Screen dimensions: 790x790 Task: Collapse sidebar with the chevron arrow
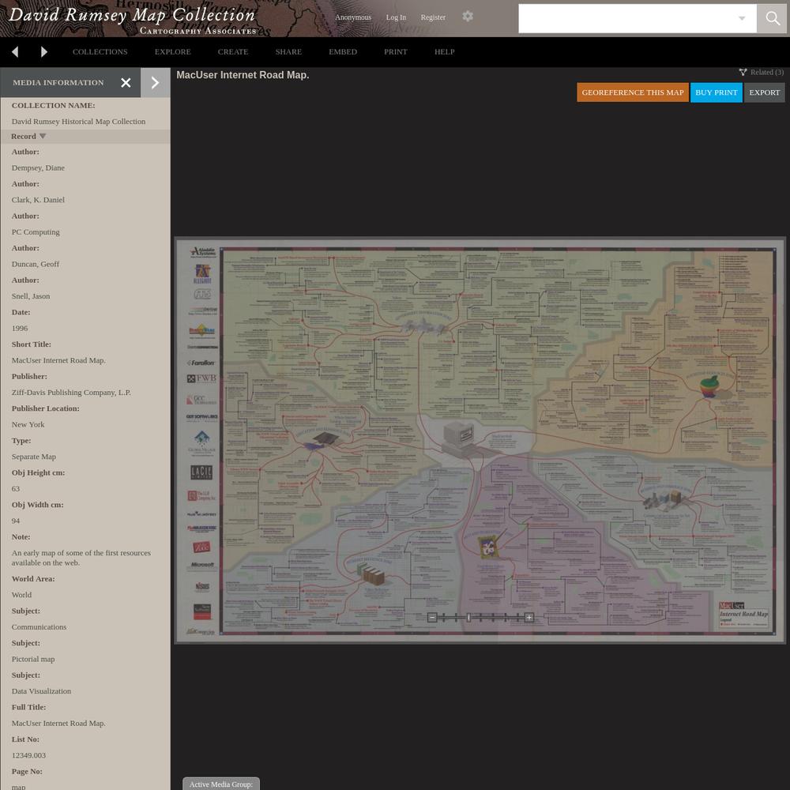point(155,83)
